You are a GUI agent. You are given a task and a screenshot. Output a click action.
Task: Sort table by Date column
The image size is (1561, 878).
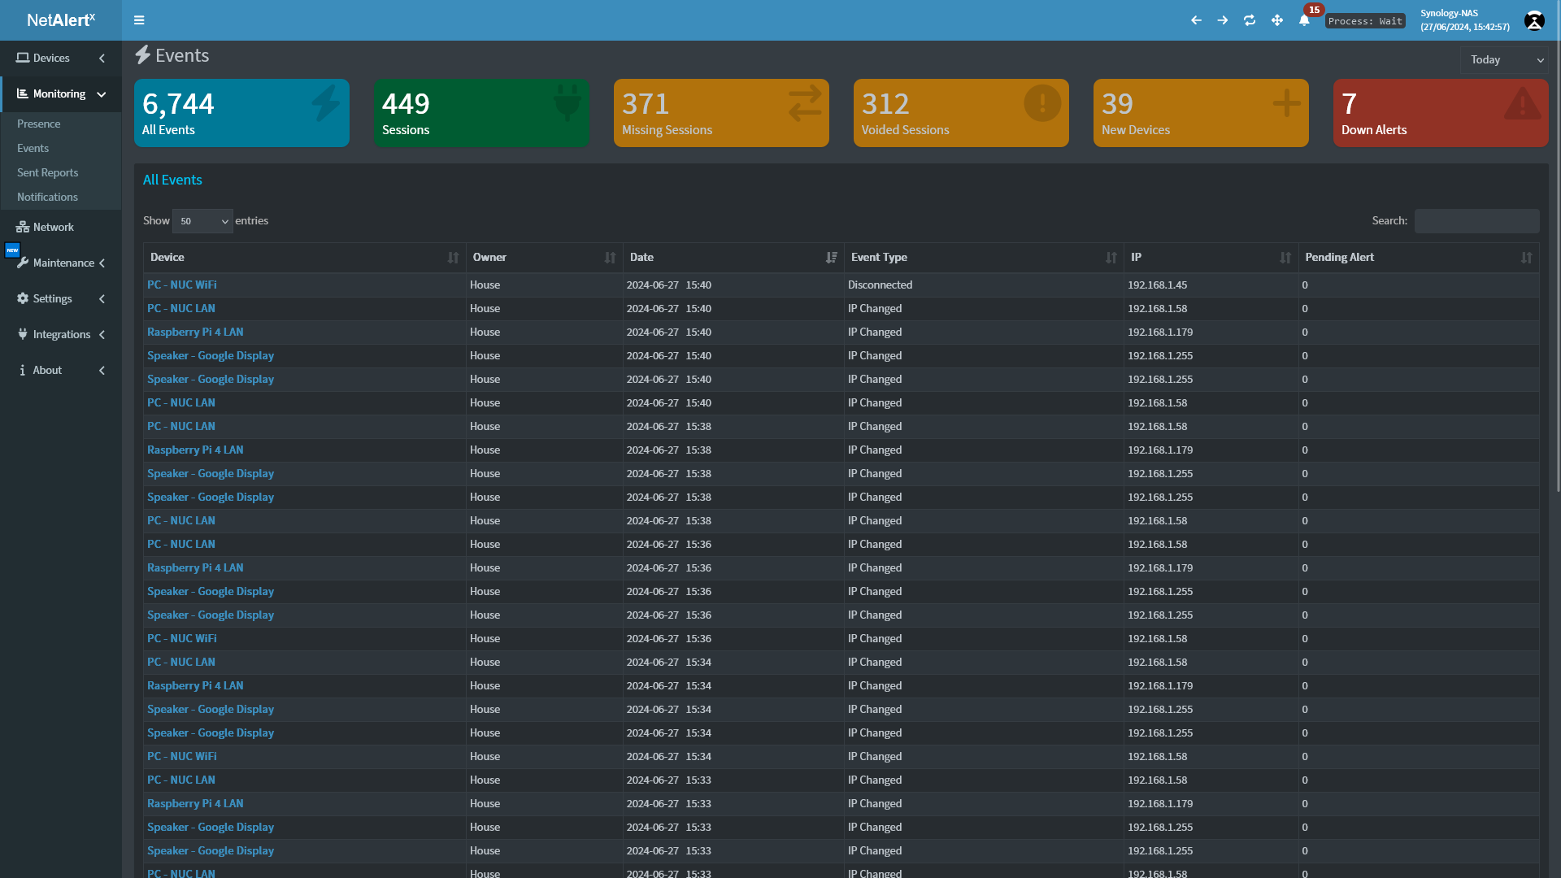coord(733,257)
